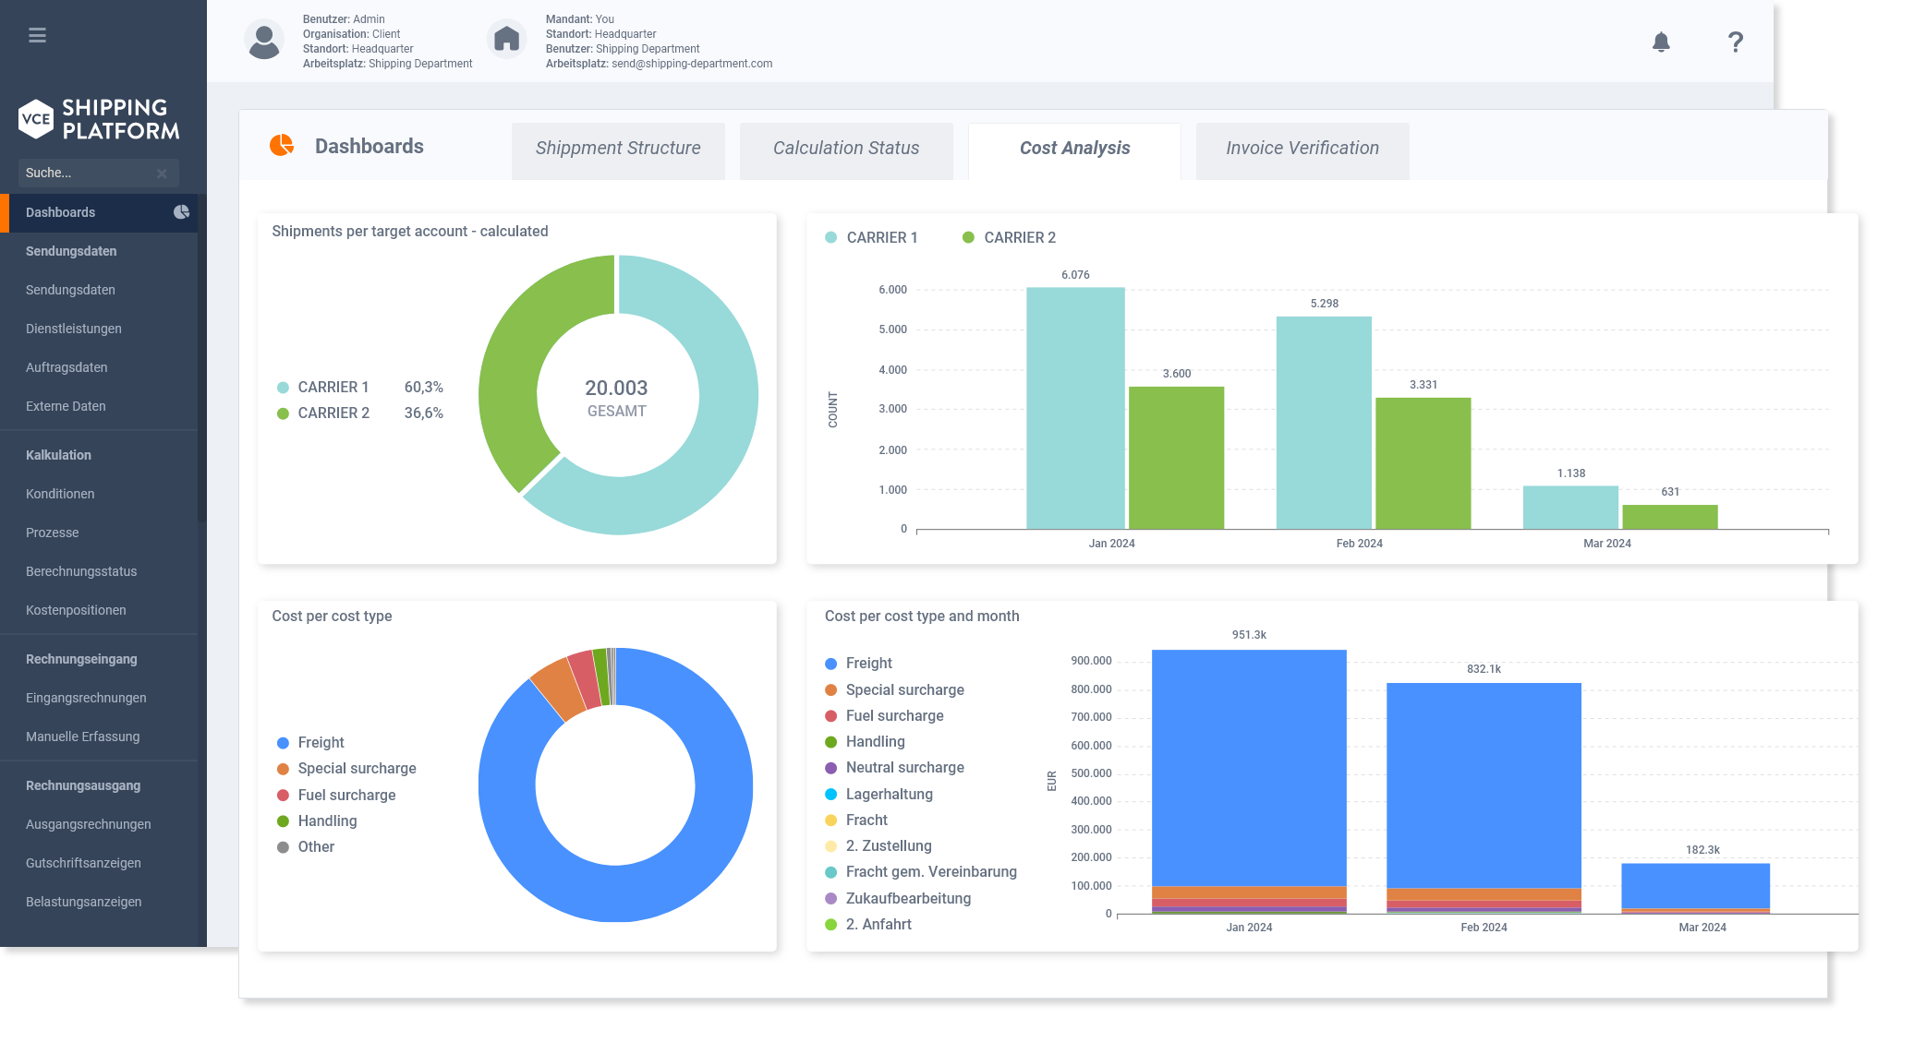Viewport: 1914px width, 1054px height.
Task: Click the Jan 2024 CARRIER 1 bar
Action: pyautogui.click(x=1074, y=406)
